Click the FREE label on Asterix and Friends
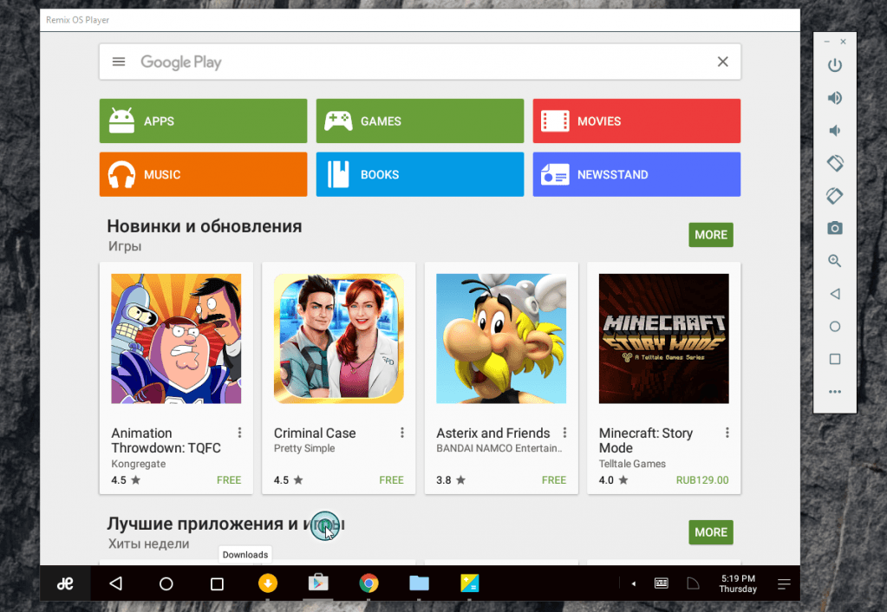Image resolution: width=887 pixels, height=612 pixels. (554, 480)
